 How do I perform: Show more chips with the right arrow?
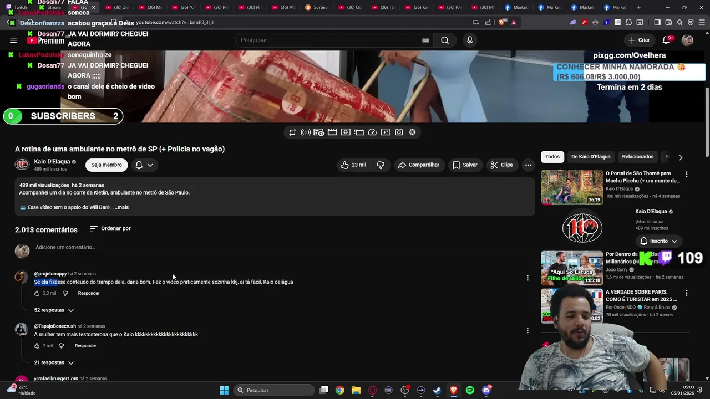pos(681,157)
